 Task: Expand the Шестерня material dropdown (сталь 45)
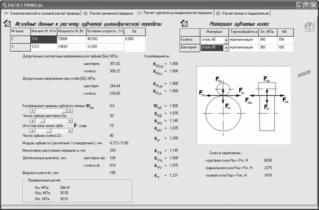point(226,48)
